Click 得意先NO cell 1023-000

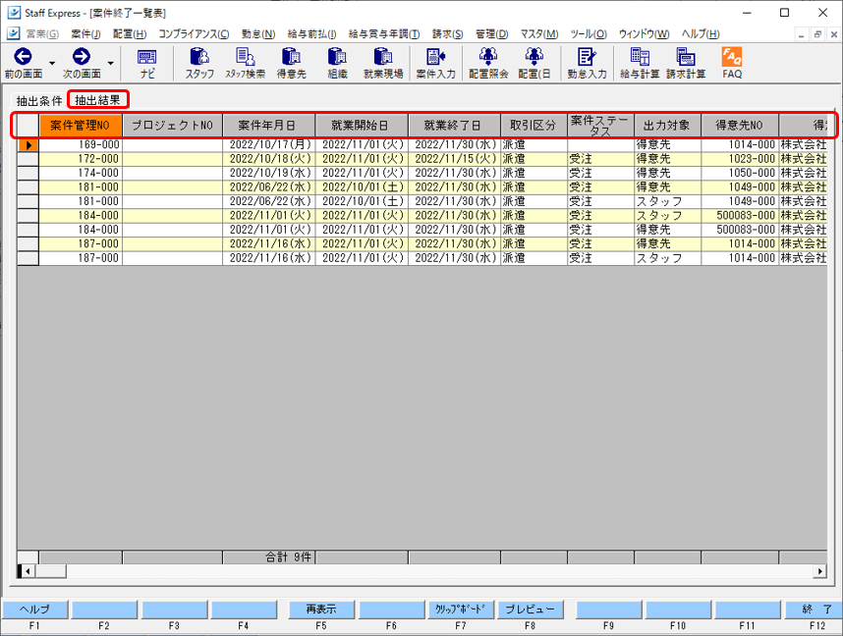coord(740,159)
